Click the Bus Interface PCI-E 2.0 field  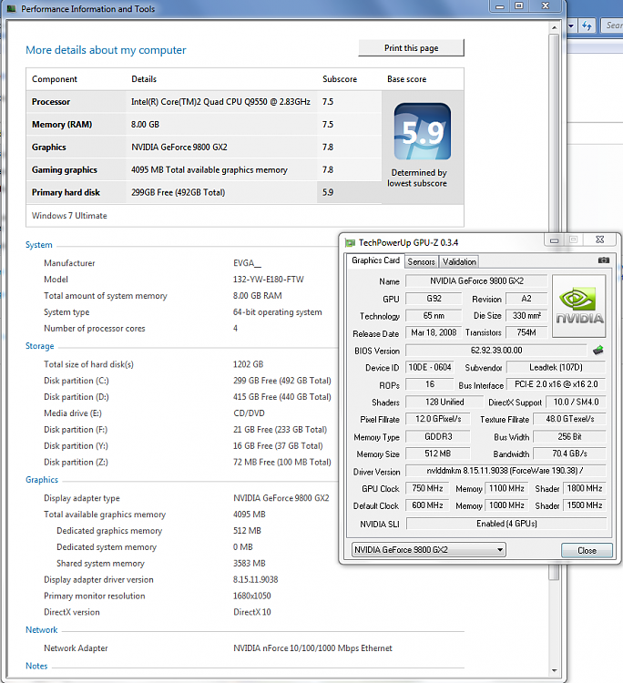[x=556, y=384]
